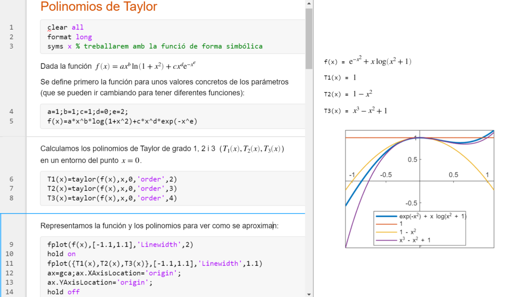Image resolution: width=518 pixels, height=297 pixels.
Task: Click the yellow legend line for 1 - x²
Action: [x=386, y=232]
